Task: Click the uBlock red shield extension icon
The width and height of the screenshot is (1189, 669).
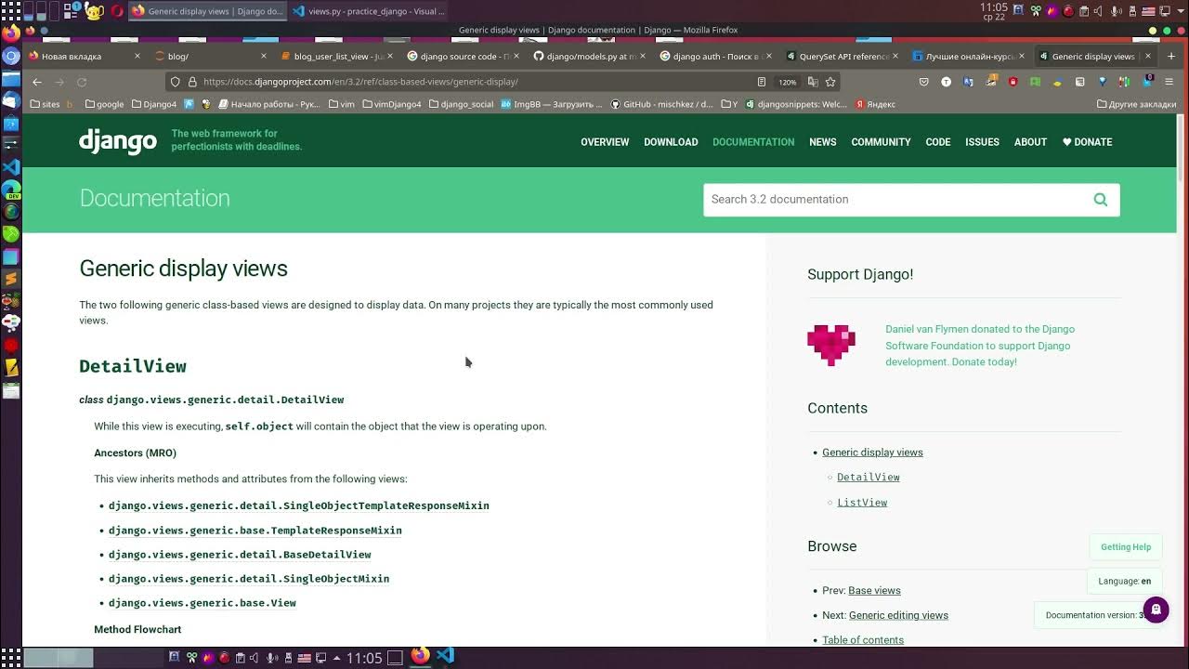Action: 1013,82
